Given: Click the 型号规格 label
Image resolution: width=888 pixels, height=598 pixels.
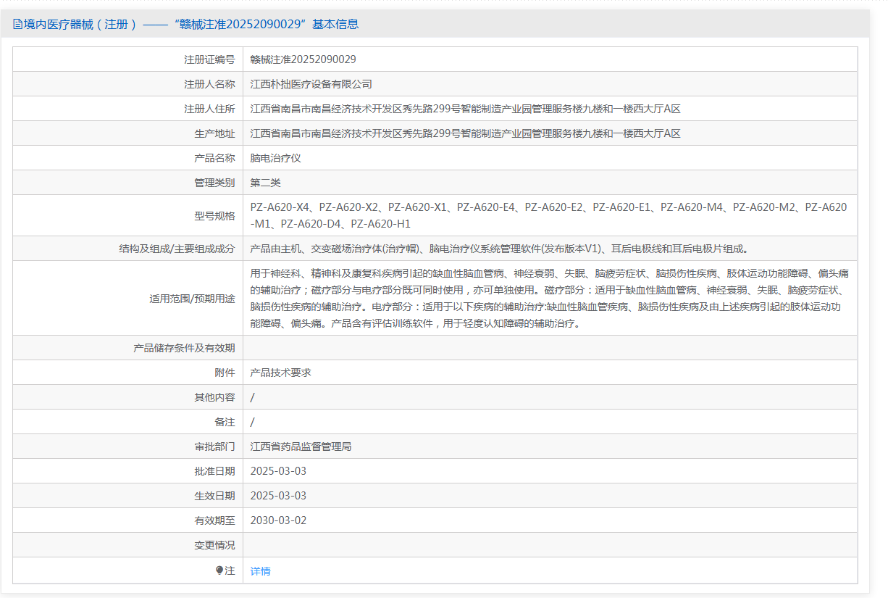Looking at the screenshot, I should [214, 216].
